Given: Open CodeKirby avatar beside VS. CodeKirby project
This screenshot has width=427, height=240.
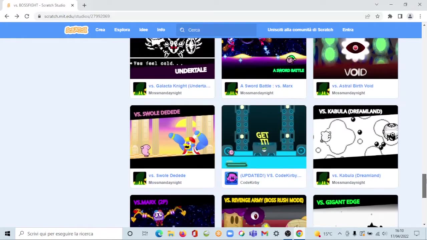Looking at the screenshot, I should (231, 178).
